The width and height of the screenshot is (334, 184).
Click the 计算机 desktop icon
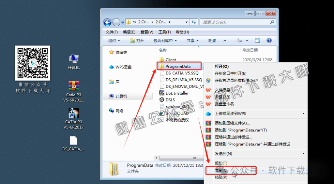(74, 62)
